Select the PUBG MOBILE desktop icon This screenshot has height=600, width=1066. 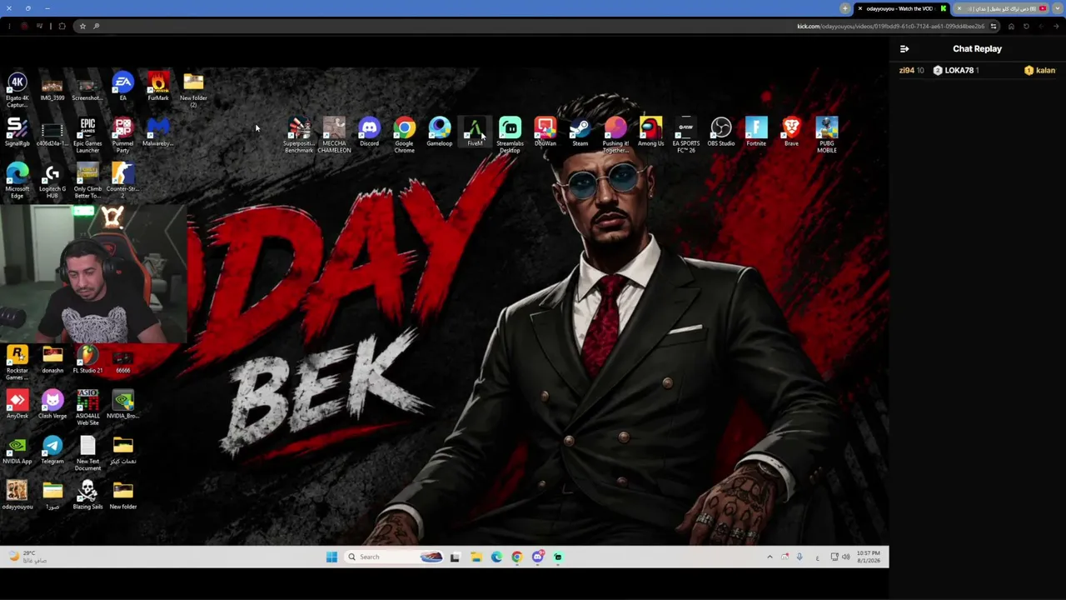pos(826,135)
